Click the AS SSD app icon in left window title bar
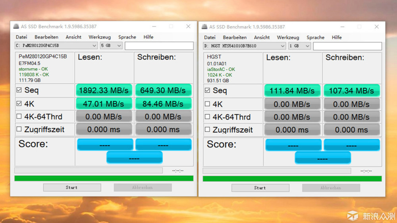This screenshot has height=223, width=397. 16,27
